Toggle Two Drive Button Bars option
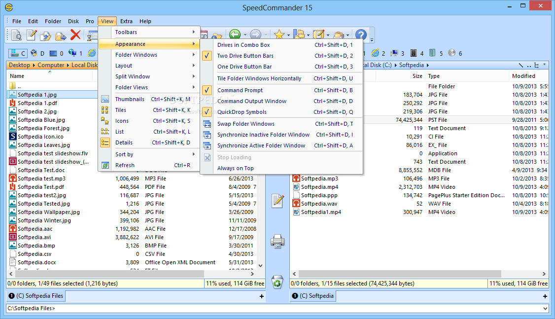The image size is (555, 319). click(281, 56)
